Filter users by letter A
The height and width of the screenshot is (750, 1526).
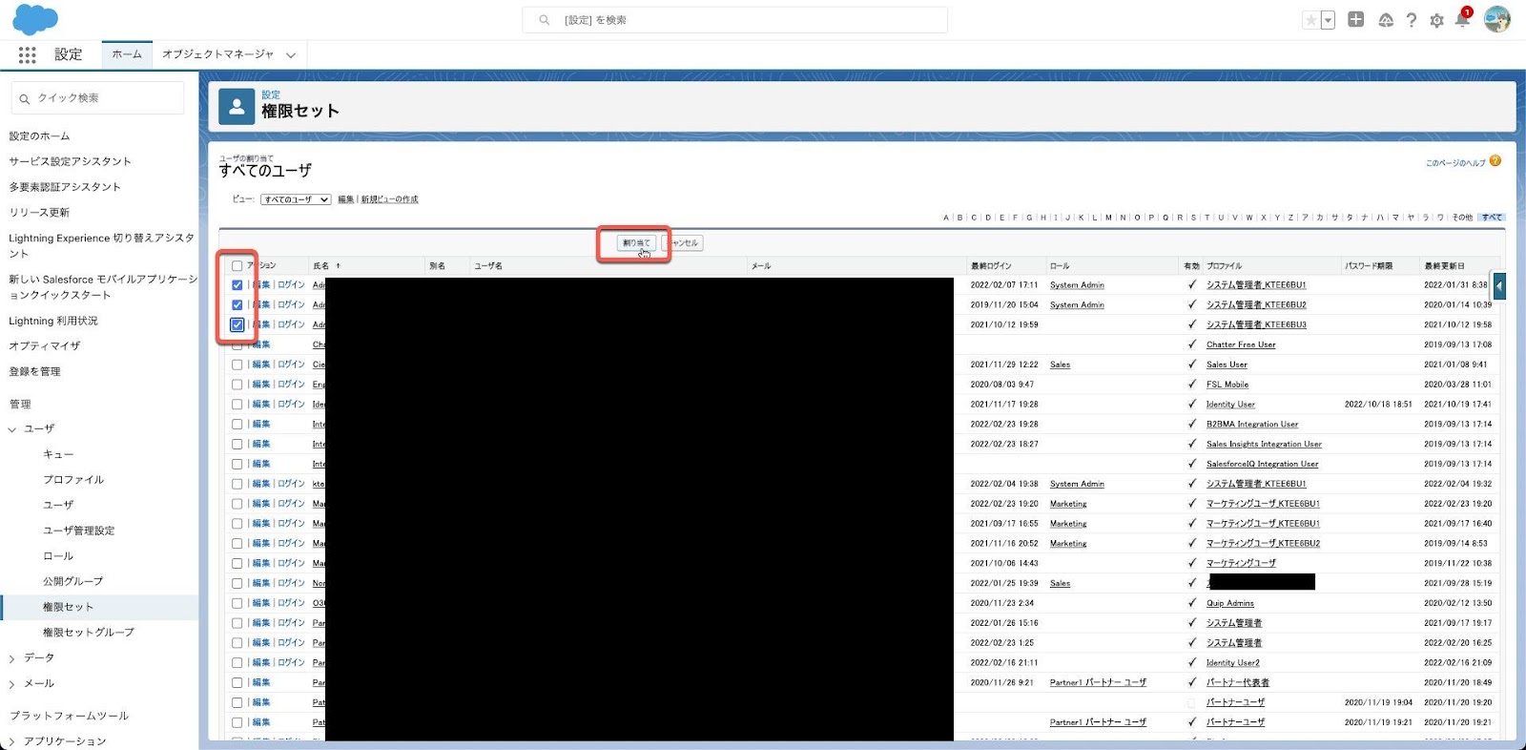tap(946, 218)
